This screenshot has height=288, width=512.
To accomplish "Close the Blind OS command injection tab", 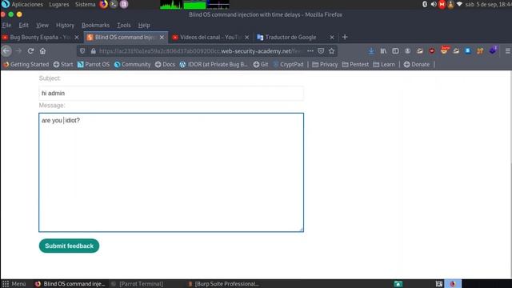I will (x=162, y=38).
